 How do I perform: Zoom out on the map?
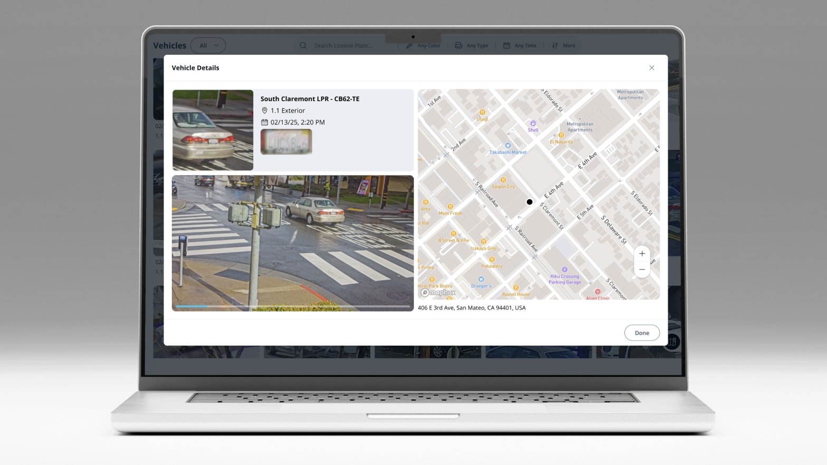pos(642,269)
